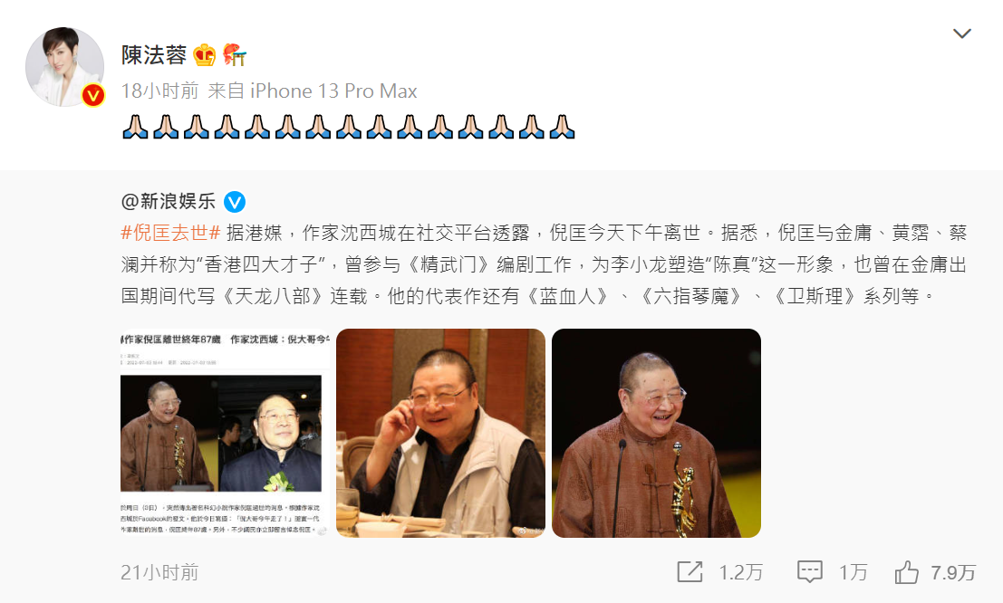Open the photo of man on phone
The image size is (1003, 603).
440,433
